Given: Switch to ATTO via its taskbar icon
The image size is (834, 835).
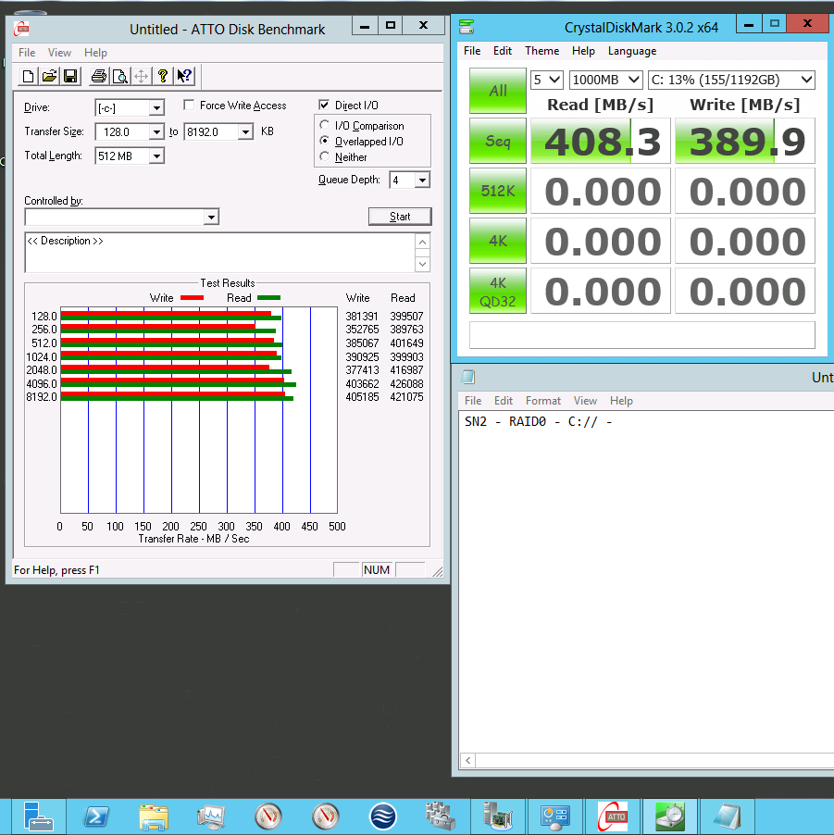Looking at the screenshot, I should tap(613, 816).
